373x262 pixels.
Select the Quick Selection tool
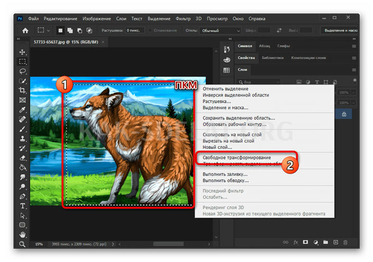[x=22, y=81]
